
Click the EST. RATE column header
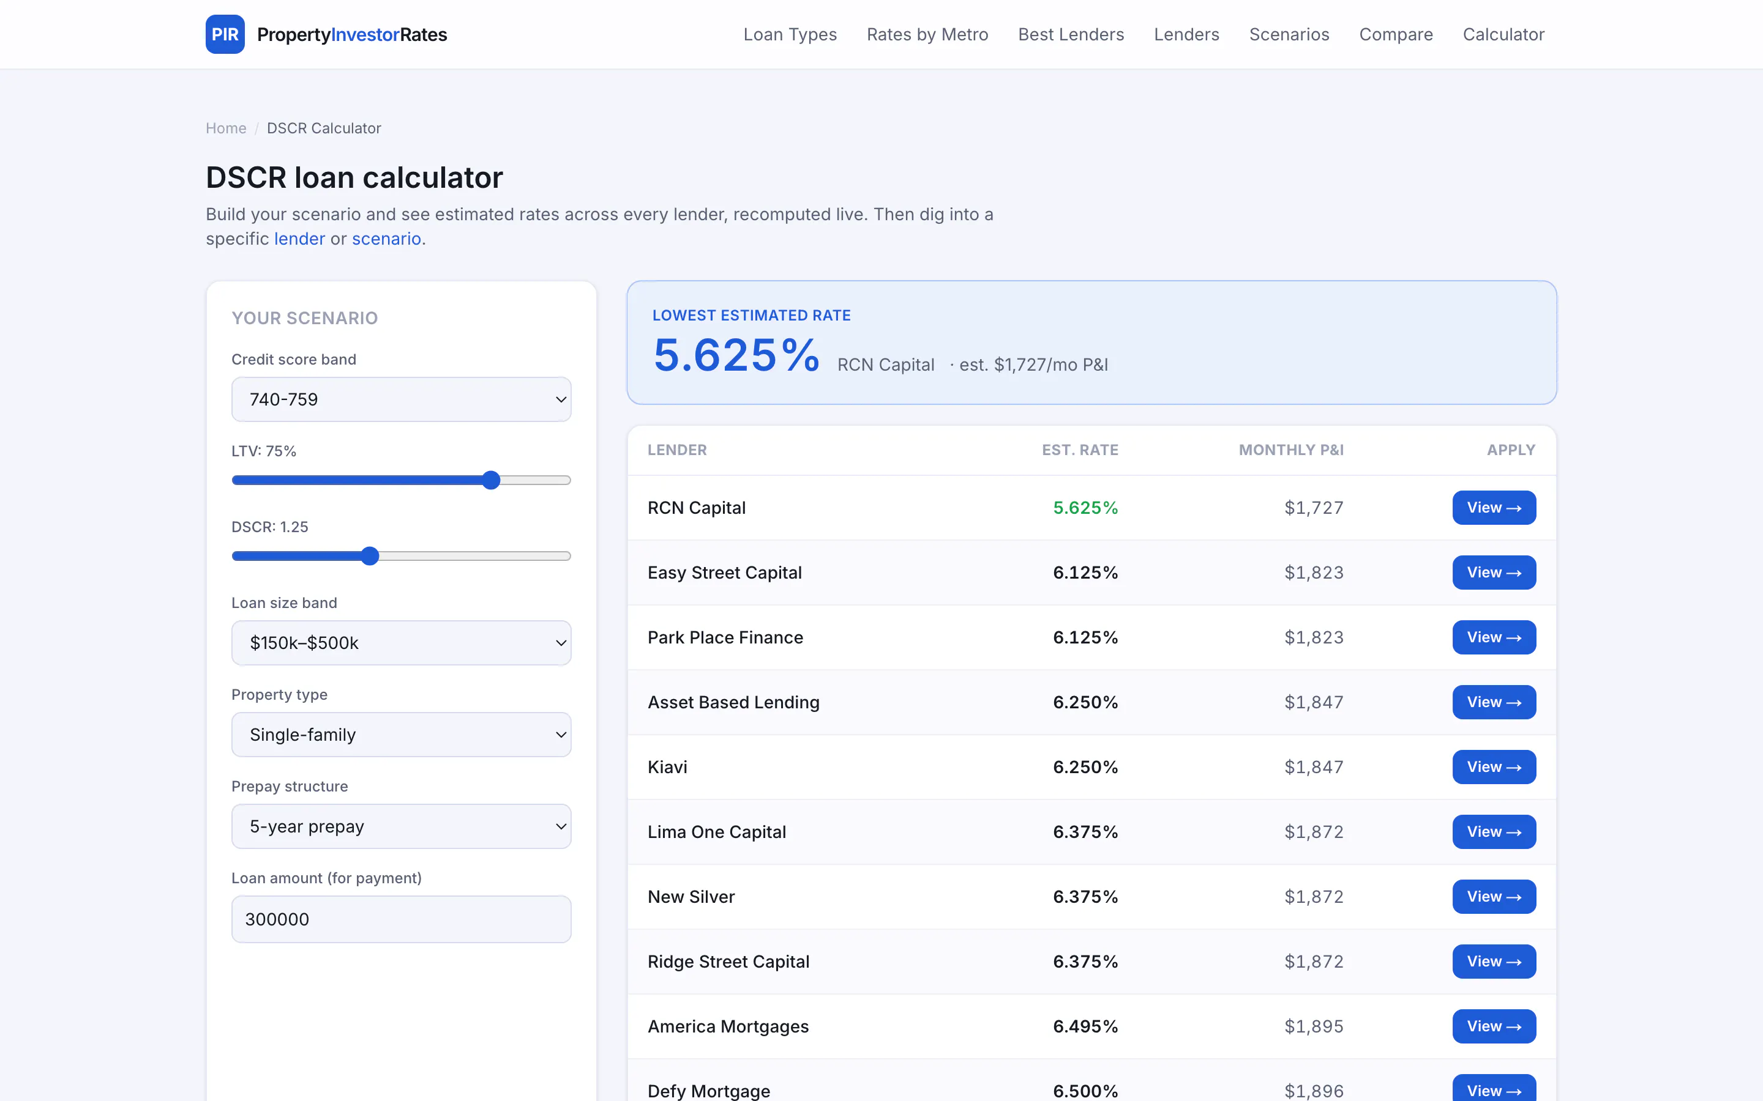point(1080,450)
